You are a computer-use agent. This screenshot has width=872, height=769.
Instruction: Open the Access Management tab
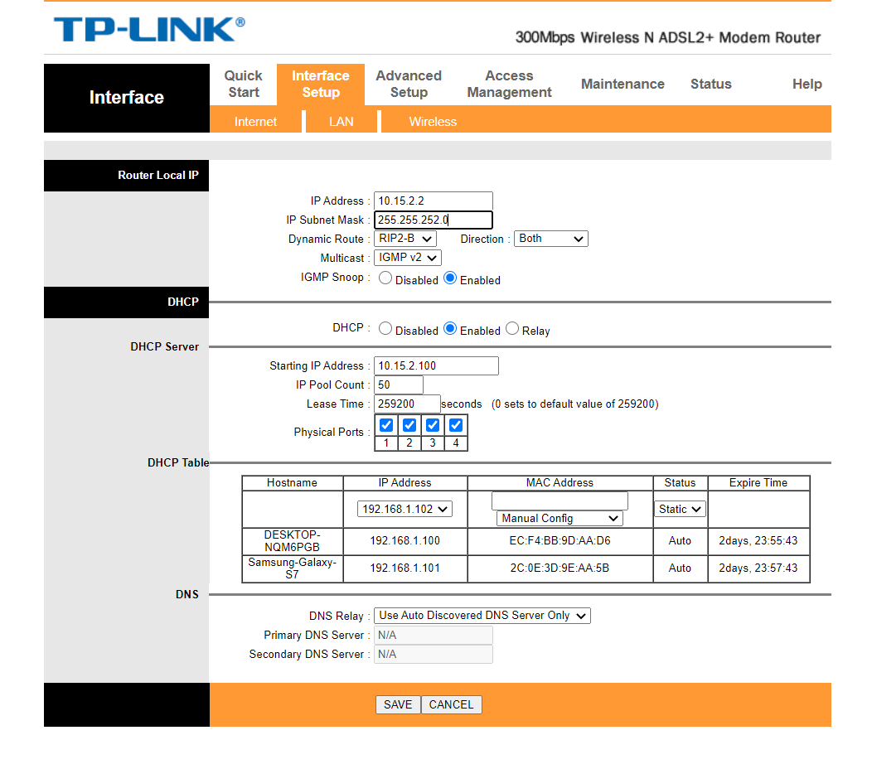click(509, 84)
